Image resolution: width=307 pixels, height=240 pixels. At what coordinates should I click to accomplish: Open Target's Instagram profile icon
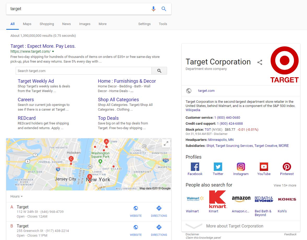[241, 167]
